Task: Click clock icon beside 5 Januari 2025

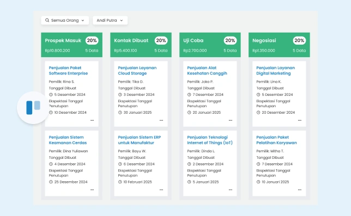Action: [x=189, y=182]
